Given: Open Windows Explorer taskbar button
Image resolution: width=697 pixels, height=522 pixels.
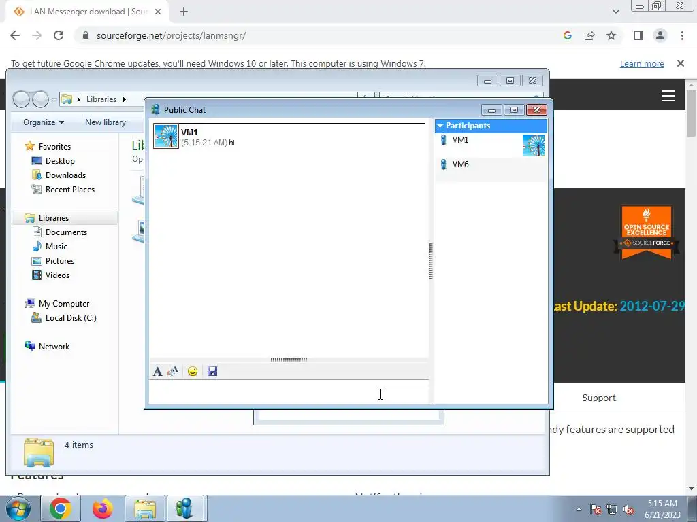Looking at the screenshot, I should pyautogui.click(x=145, y=508).
